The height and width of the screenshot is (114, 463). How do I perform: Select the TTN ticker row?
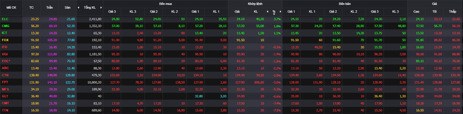click(231, 110)
